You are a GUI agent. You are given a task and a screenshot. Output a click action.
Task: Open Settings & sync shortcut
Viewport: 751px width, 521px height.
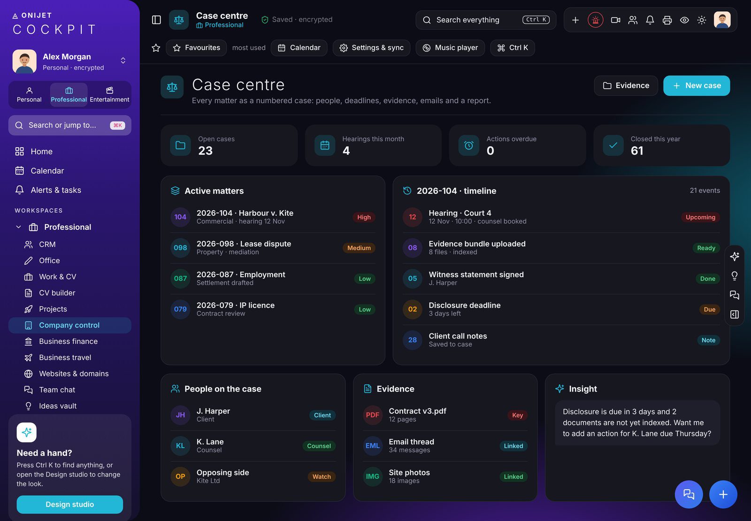[372, 48]
